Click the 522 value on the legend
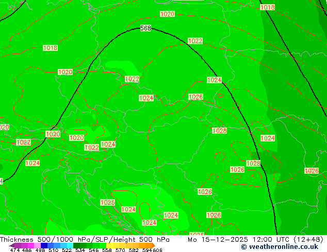 (x=67, y=250)
